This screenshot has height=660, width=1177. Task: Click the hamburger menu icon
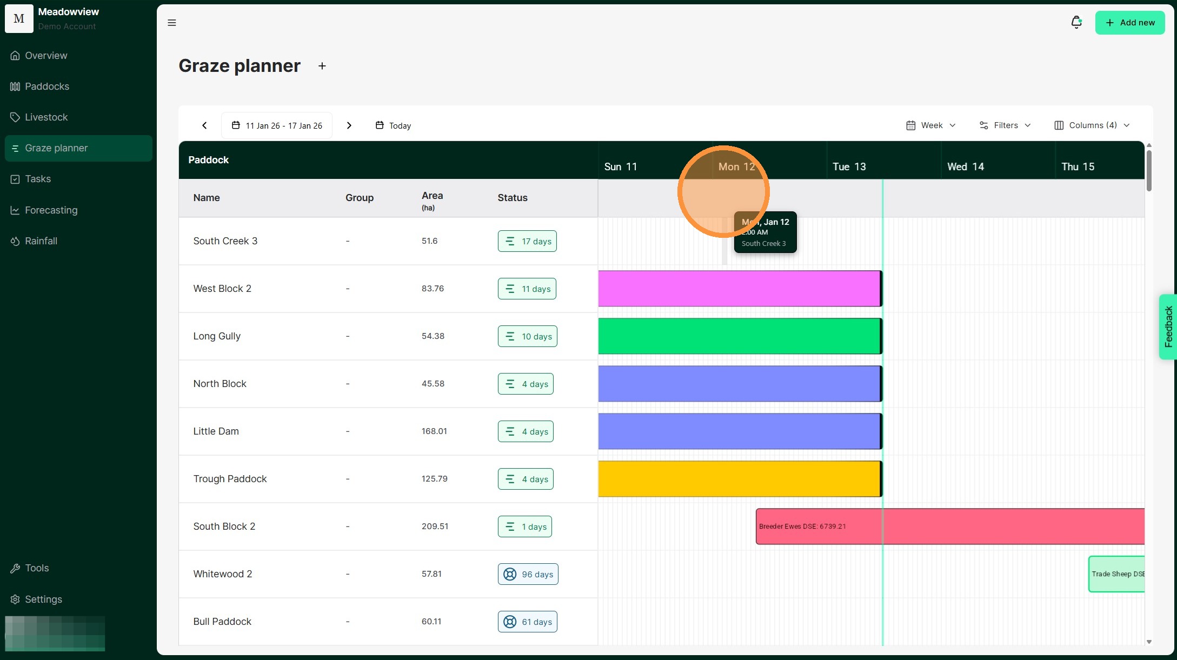click(172, 23)
